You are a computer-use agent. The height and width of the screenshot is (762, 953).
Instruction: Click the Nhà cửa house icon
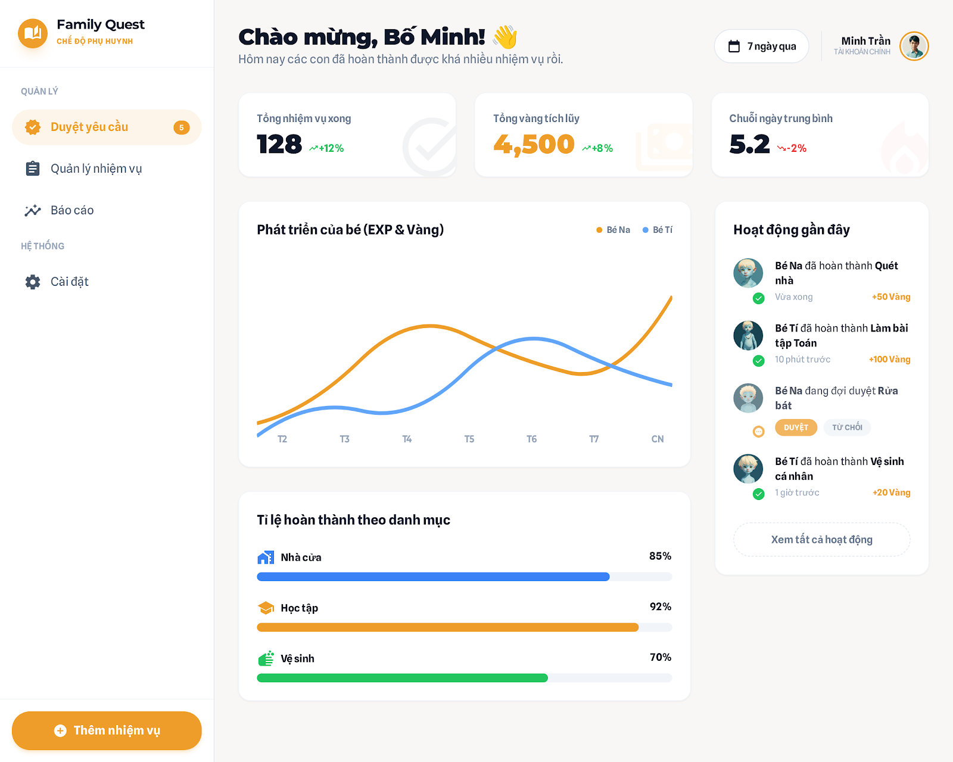coord(266,557)
